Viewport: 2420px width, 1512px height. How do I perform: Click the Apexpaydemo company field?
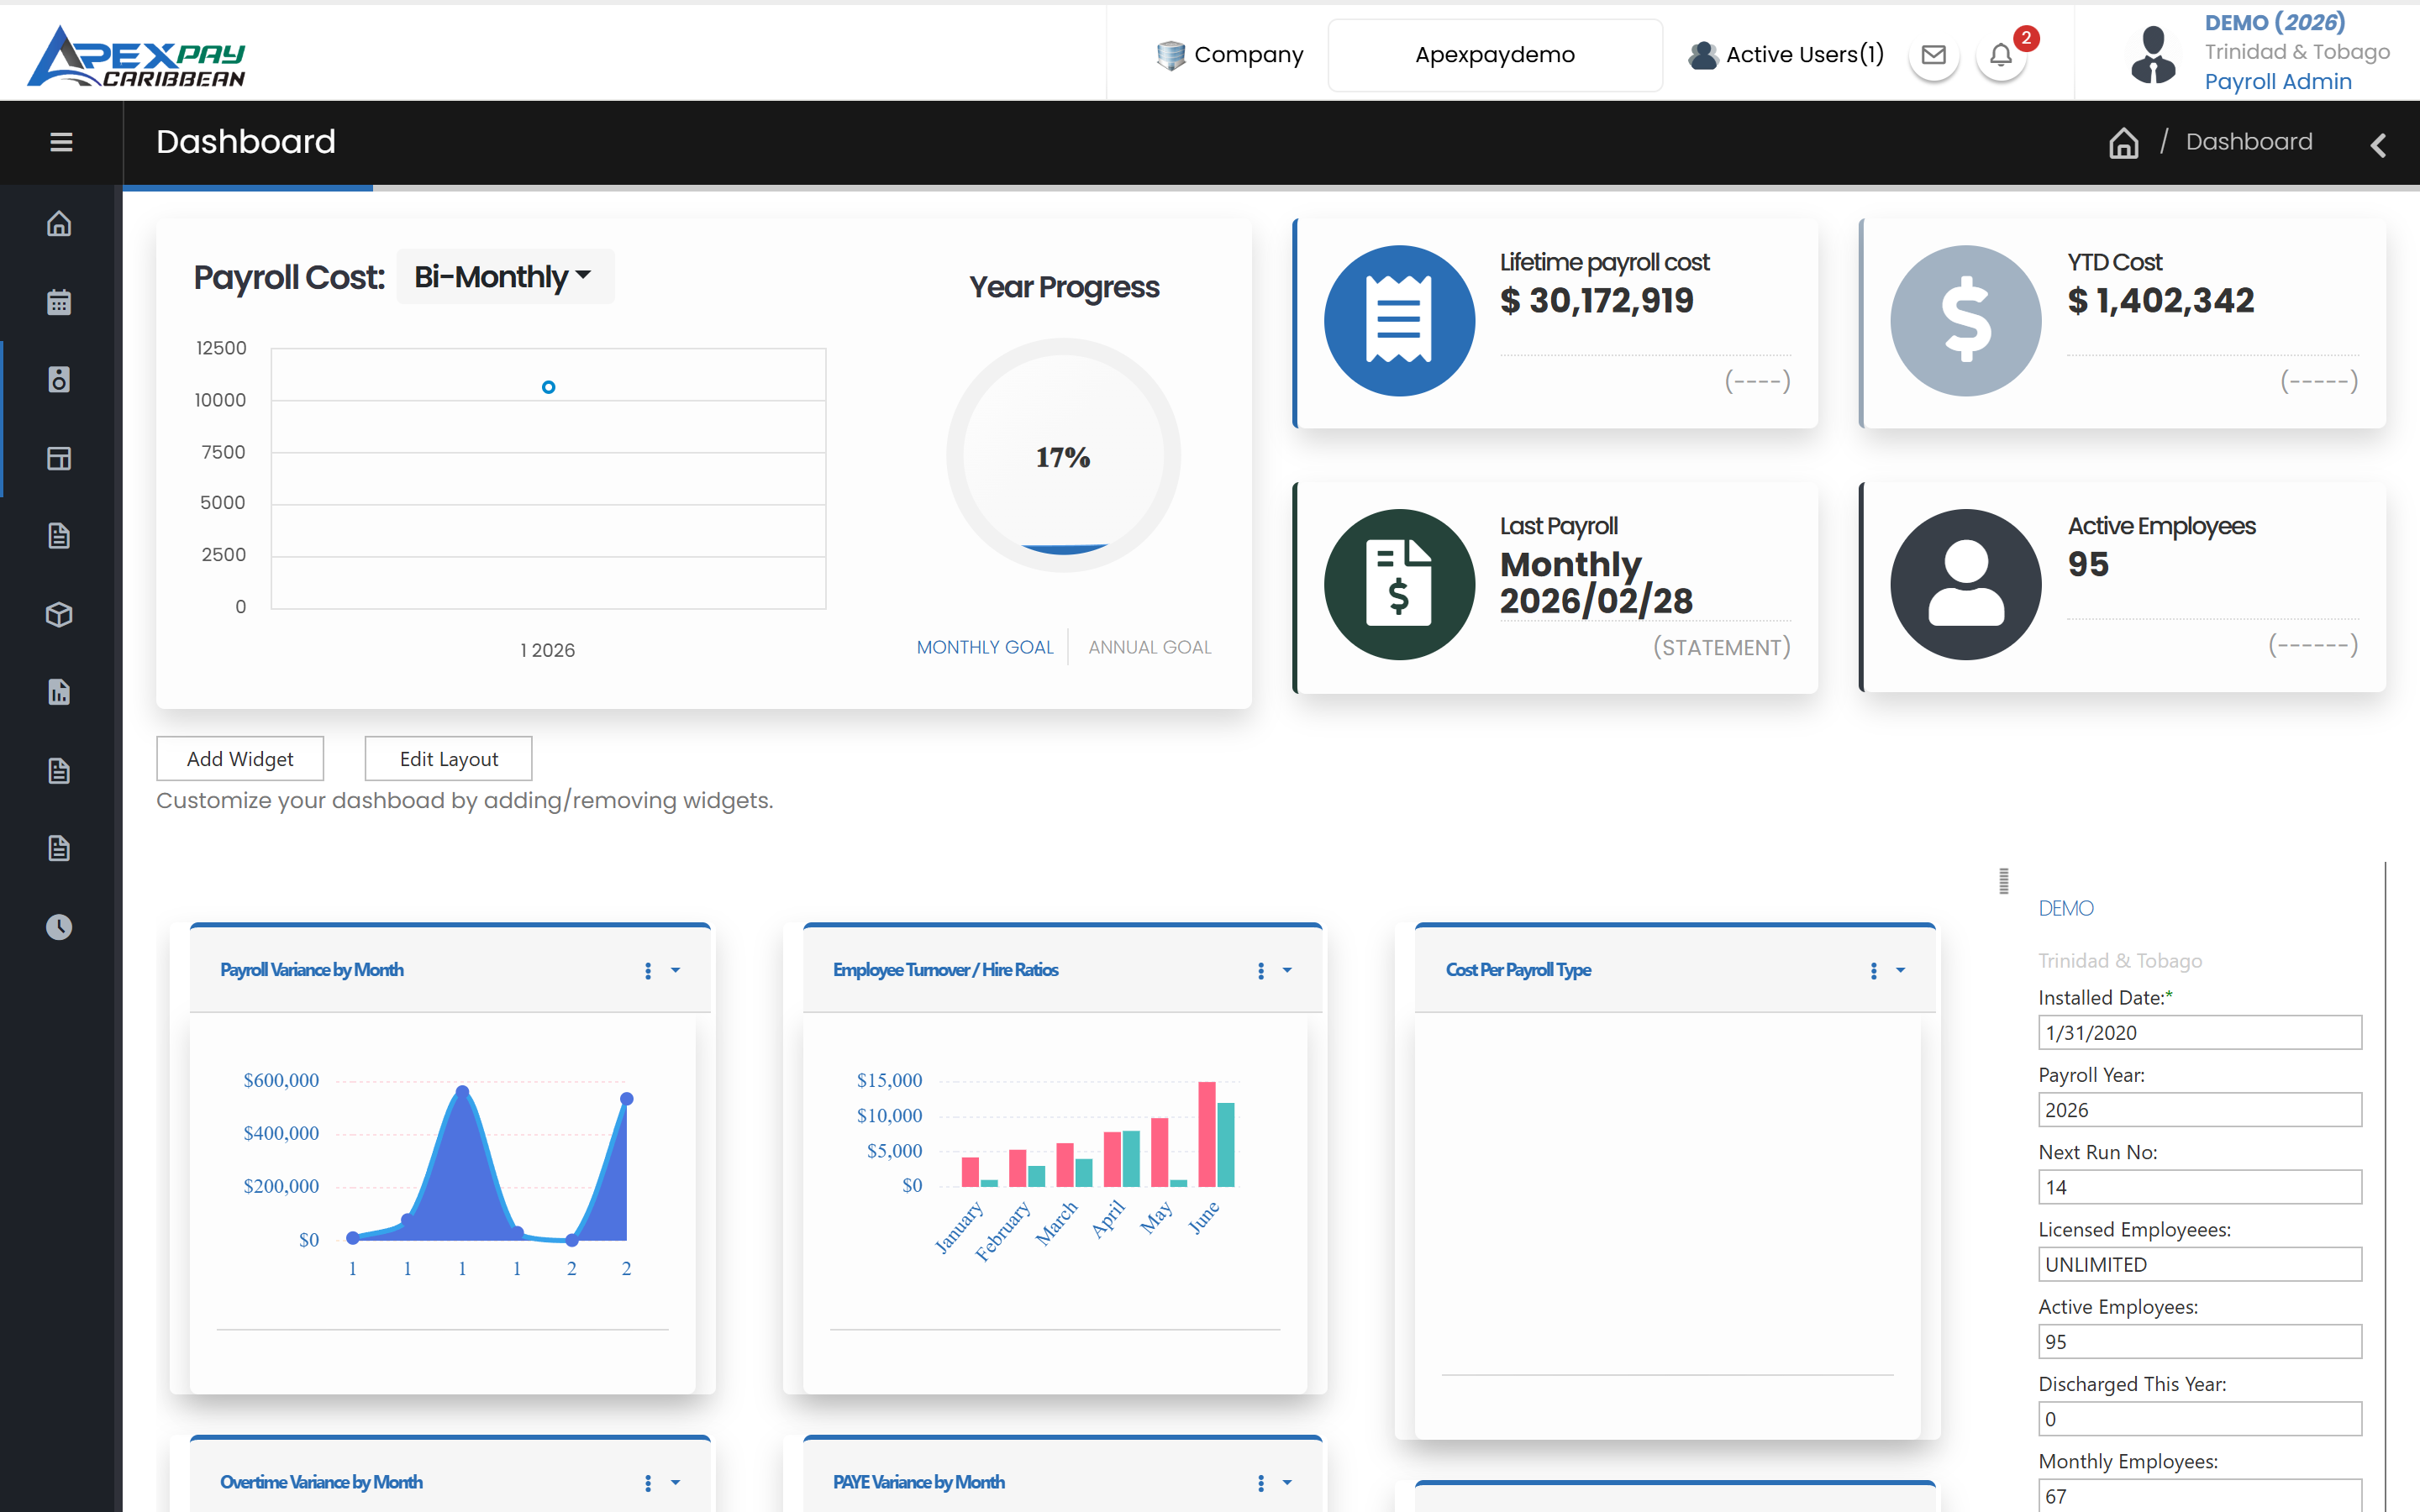tap(1495, 55)
